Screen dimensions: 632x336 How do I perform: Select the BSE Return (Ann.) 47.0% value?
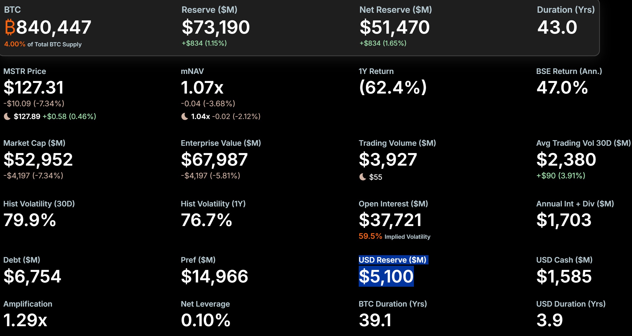pos(562,87)
